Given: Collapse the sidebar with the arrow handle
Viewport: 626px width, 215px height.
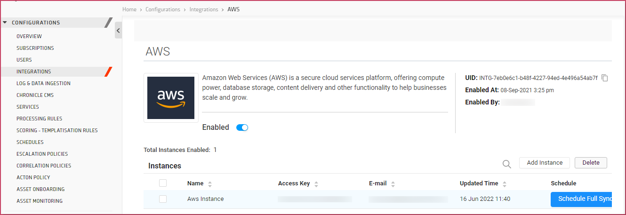Looking at the screenshot, I should [x=118, y=31].
